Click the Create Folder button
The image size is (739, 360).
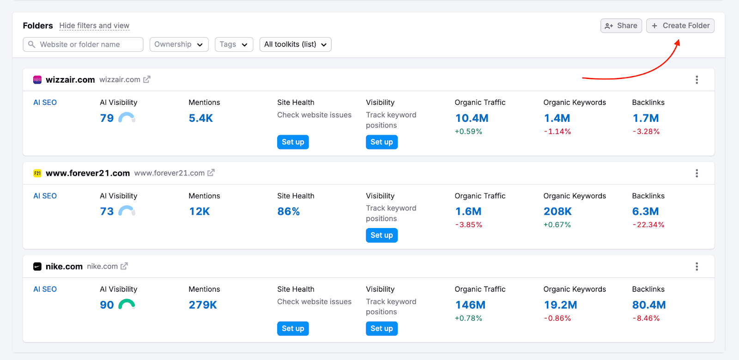pos(680,26)
